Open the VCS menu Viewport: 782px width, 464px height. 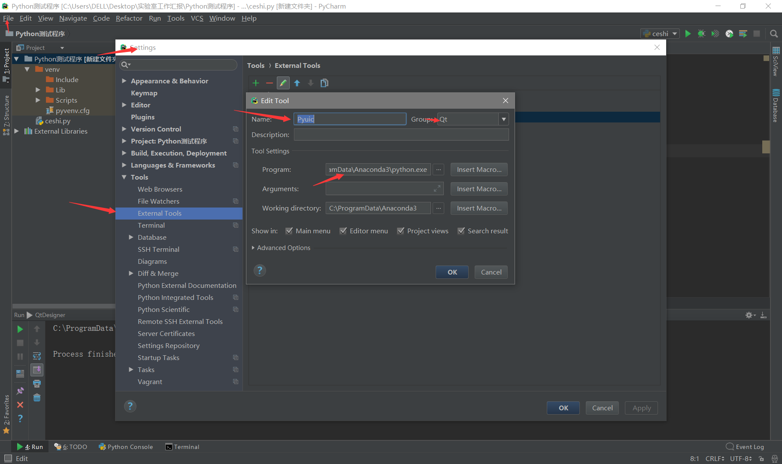point(197,18)
